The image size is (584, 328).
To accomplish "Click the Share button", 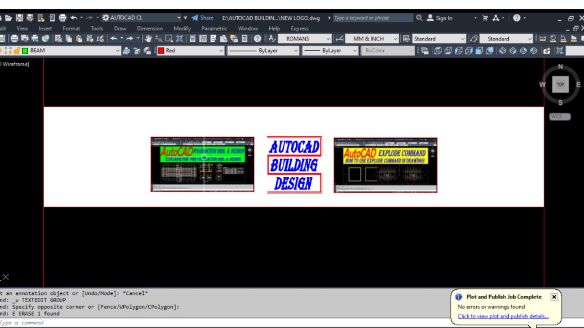I will tap(202, 18).
